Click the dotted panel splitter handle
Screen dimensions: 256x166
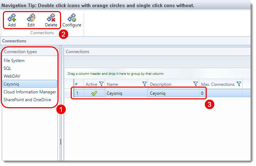coord(61,142)
